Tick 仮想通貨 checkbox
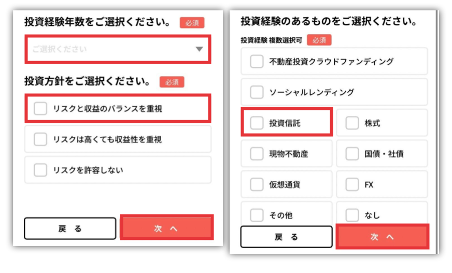Screen dimensions: 452x273 [x=257, y=184]
